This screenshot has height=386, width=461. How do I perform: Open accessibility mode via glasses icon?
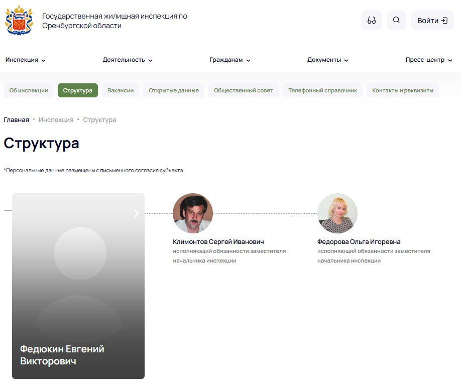click(x=372, y=21)
